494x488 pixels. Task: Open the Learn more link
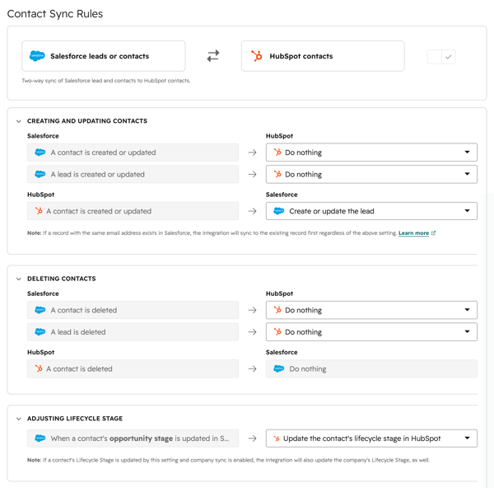pyautogui.click(x=413, y=233)
